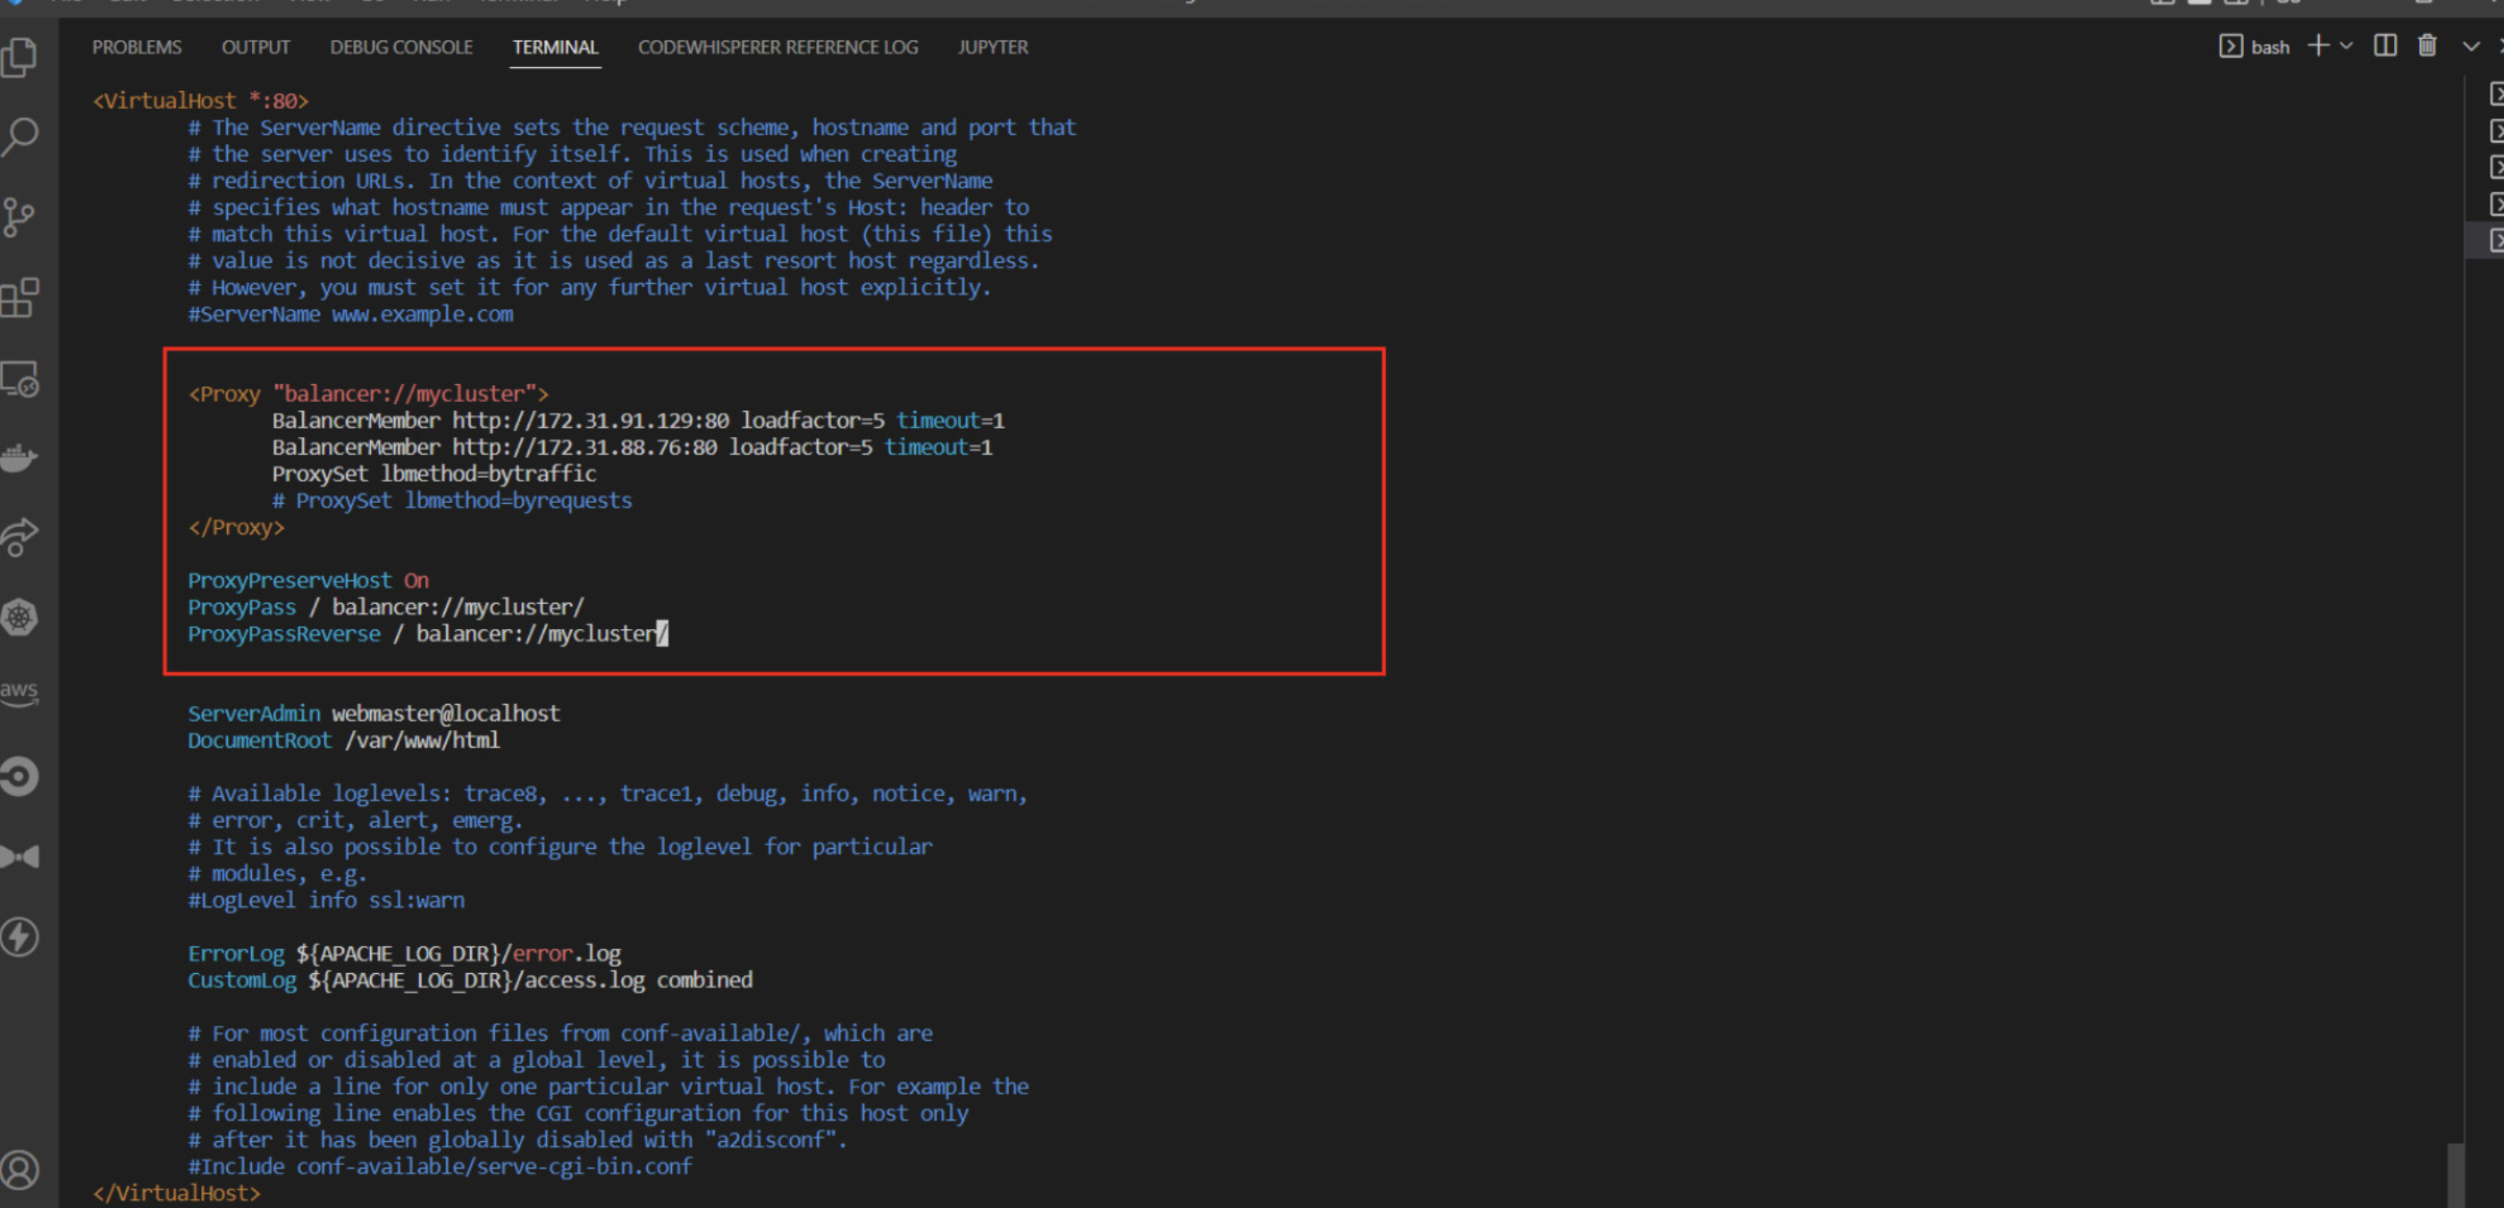Select the Thunder Client lightning icon
Image resolution: width=2504 pixels, height=1208 pixels.
click(21, 935)
